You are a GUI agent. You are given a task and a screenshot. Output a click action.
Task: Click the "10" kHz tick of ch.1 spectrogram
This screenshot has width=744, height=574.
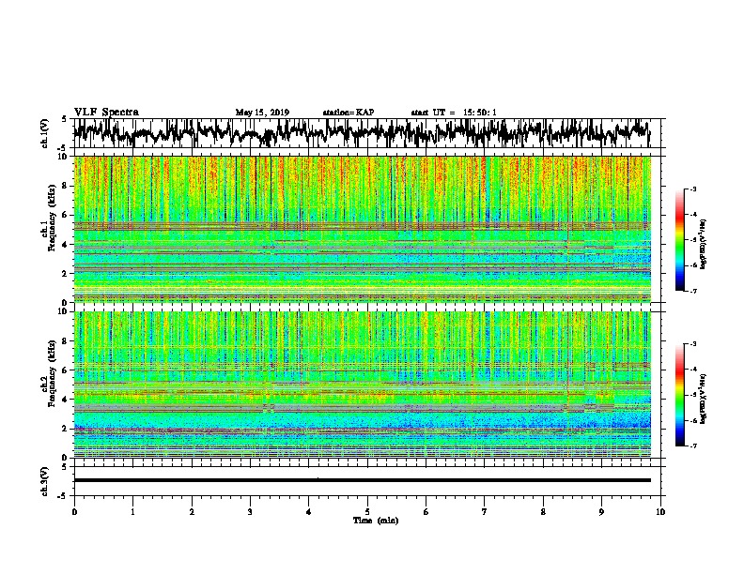point(63,157)
